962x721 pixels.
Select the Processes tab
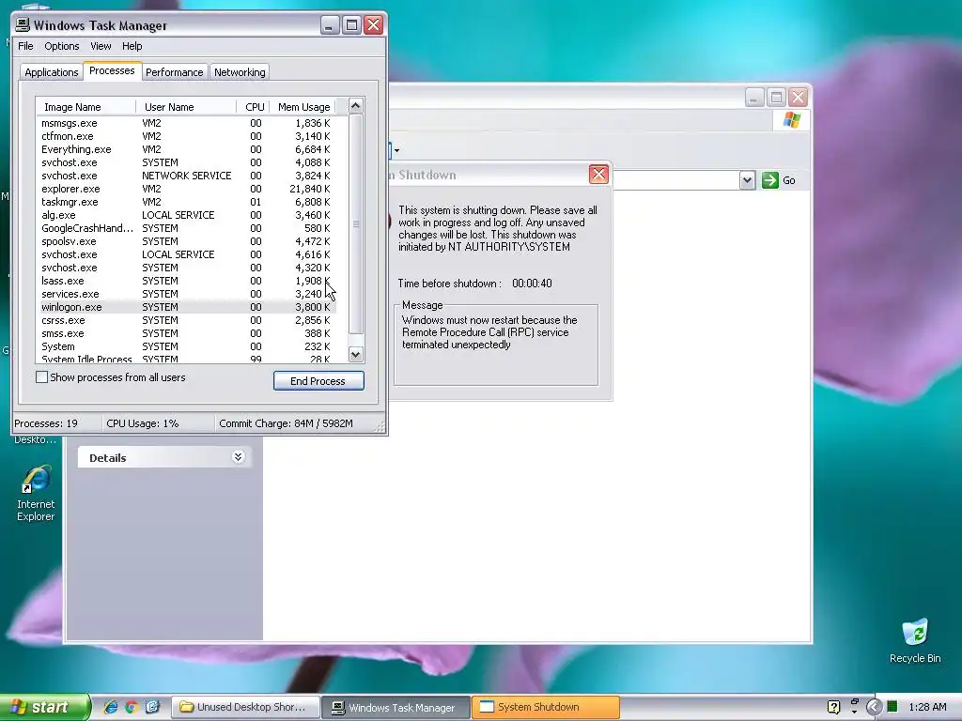(112, 71)
